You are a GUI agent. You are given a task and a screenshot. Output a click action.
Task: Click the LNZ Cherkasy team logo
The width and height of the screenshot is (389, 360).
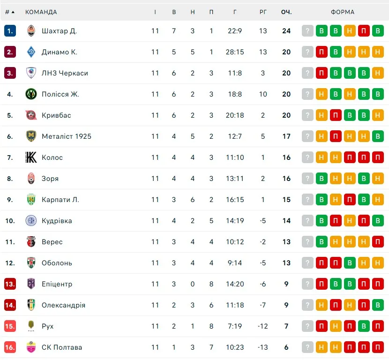pos(31,73)
